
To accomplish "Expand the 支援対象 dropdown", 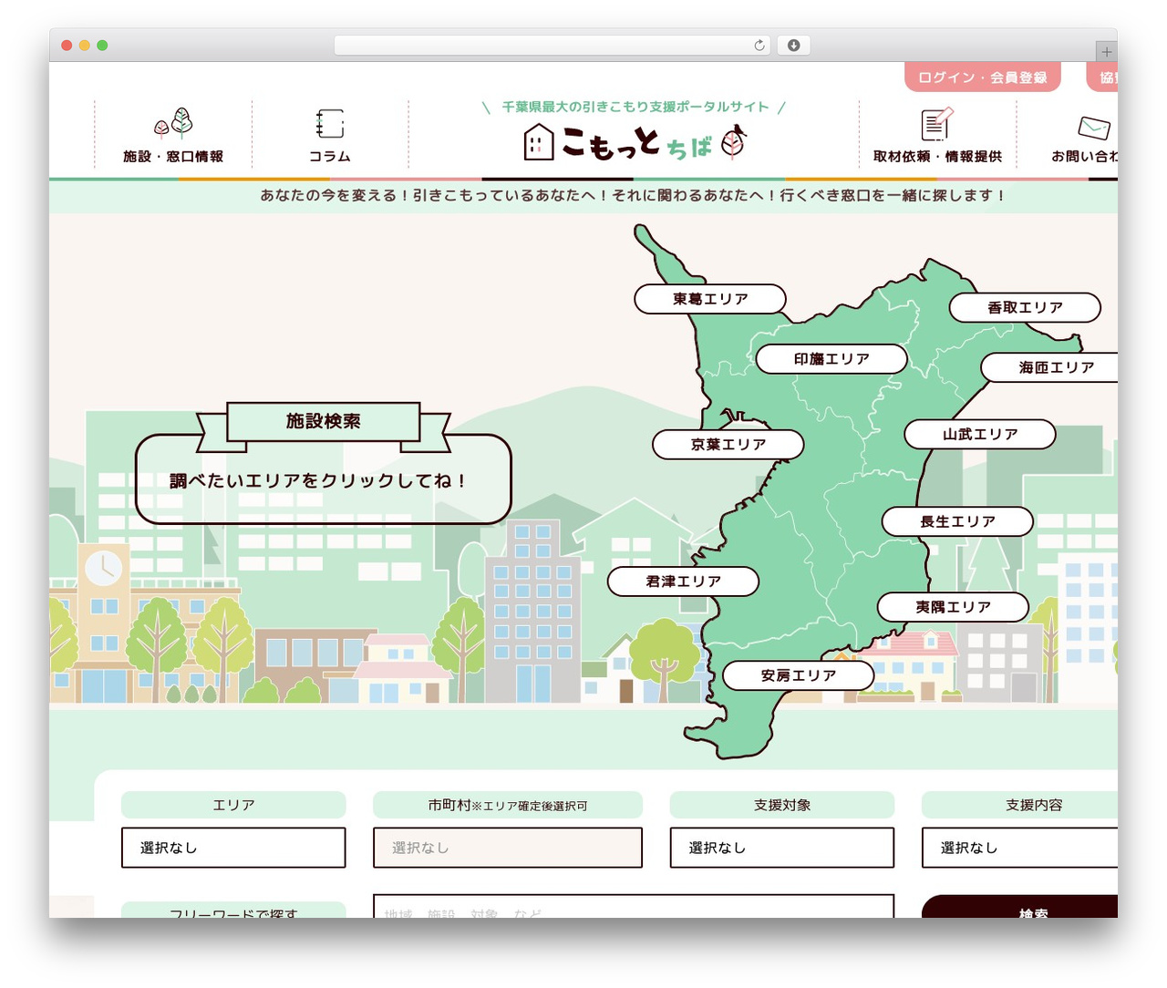I will (x=782, y=848).
